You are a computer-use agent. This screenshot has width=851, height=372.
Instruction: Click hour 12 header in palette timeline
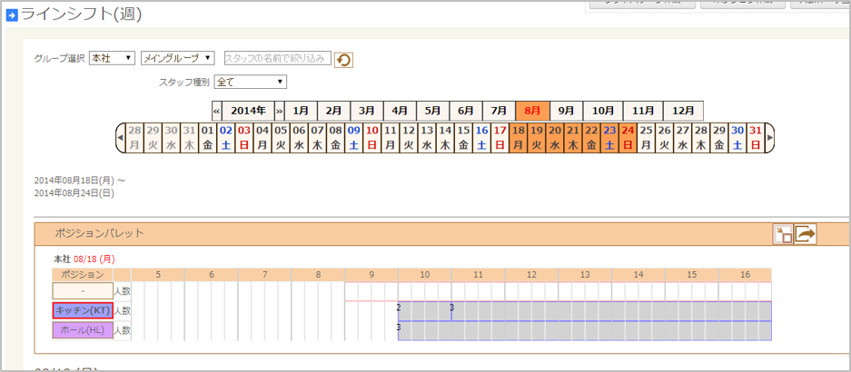pos(532,274)
